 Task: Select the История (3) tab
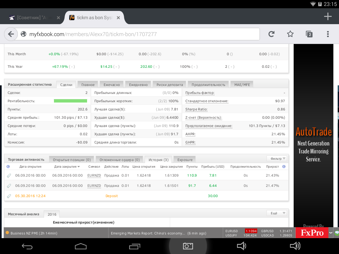(159, 160)
